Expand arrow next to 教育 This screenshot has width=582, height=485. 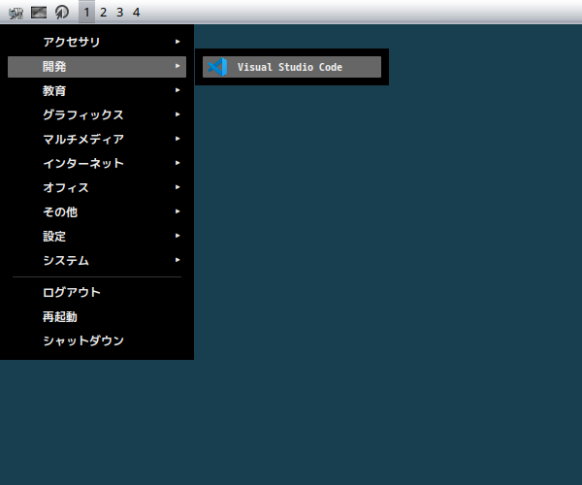point(178,90)
